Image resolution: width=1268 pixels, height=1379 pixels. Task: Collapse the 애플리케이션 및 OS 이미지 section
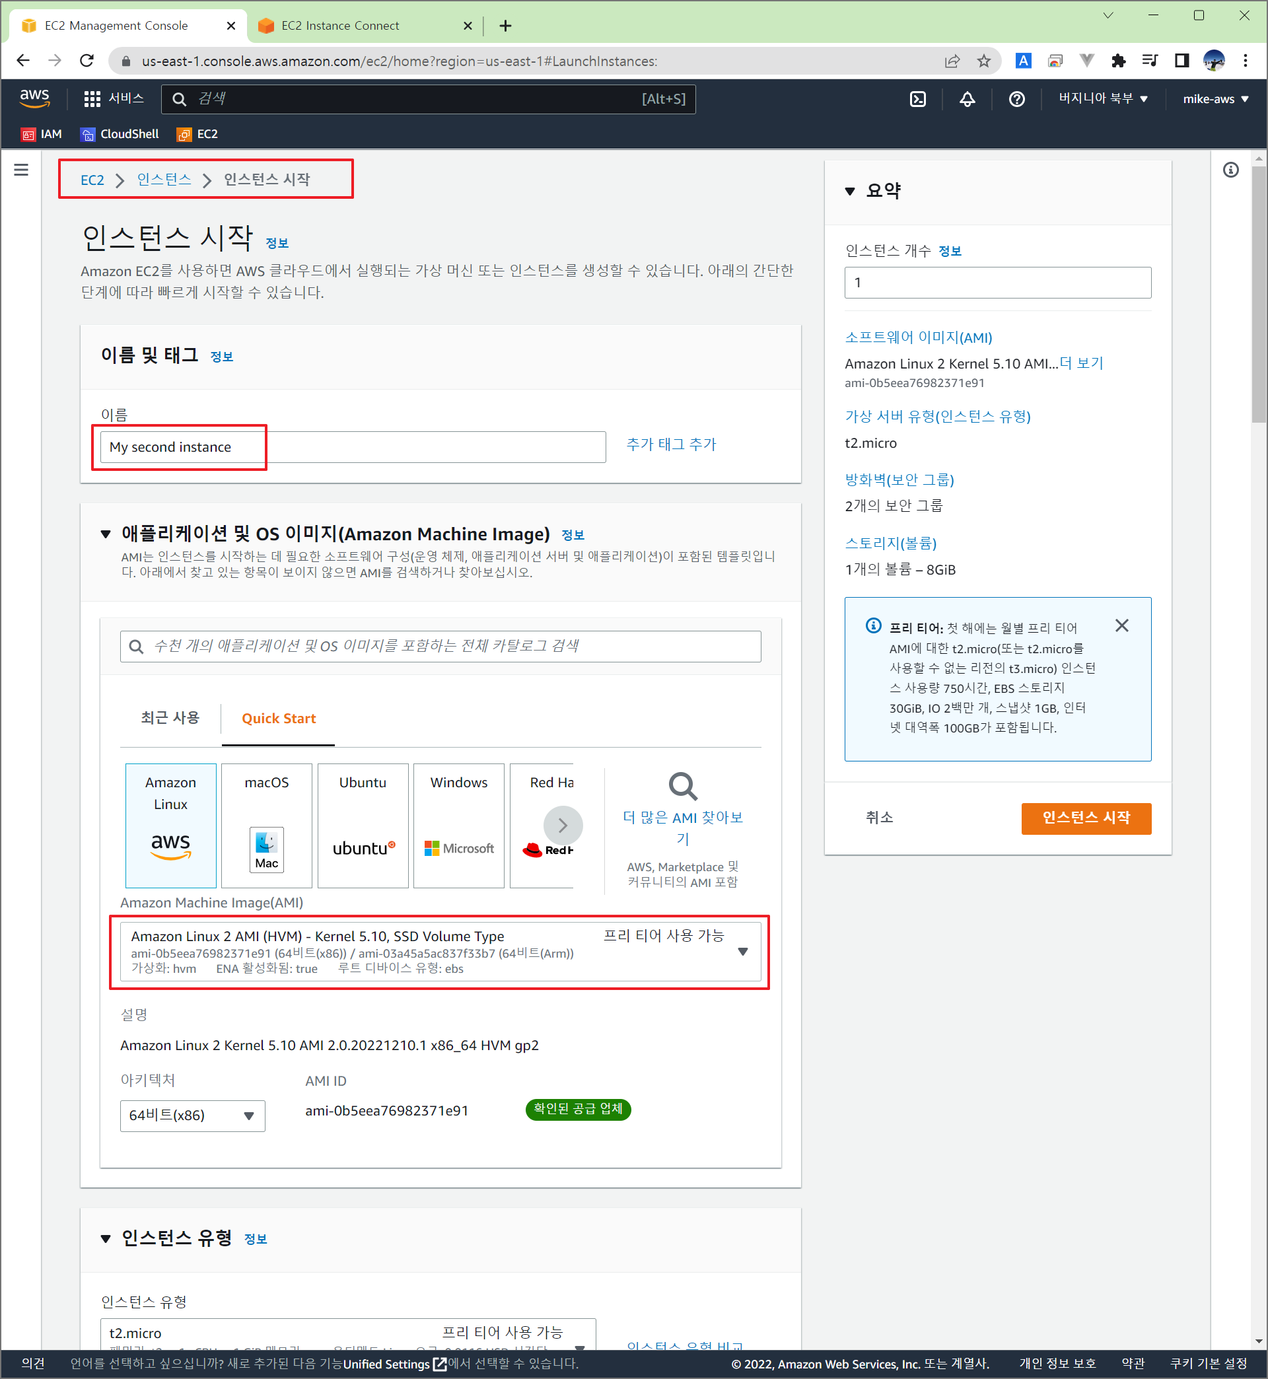pos(106,534)
